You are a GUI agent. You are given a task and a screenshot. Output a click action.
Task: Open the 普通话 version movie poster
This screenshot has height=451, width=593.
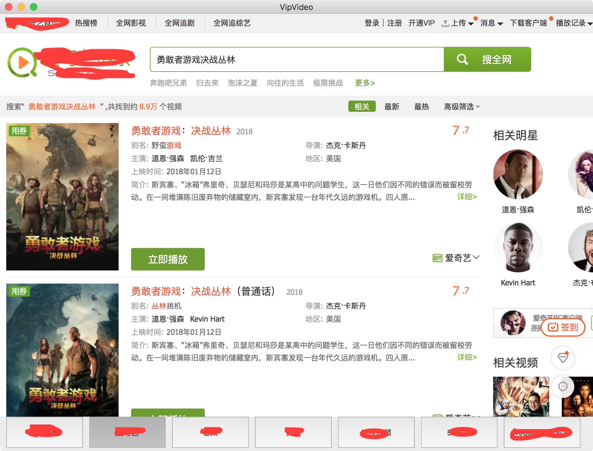(62, 350)
